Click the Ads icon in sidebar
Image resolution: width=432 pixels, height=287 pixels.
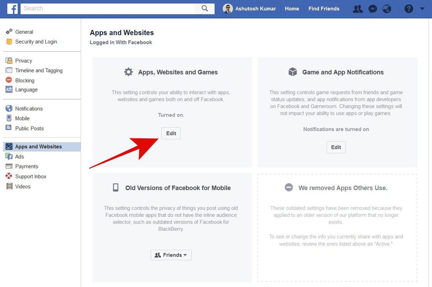(9, 156)
